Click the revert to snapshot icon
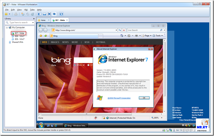The width and height of the screenshot is (214, 136). (x=28, y=14)
